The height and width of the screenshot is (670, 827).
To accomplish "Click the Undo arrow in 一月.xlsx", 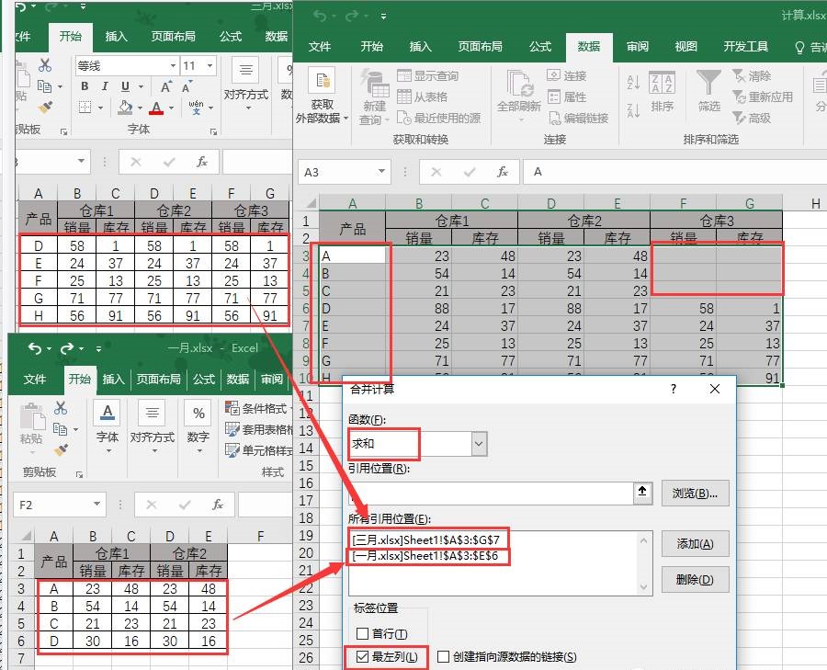I will coord(35,348).
